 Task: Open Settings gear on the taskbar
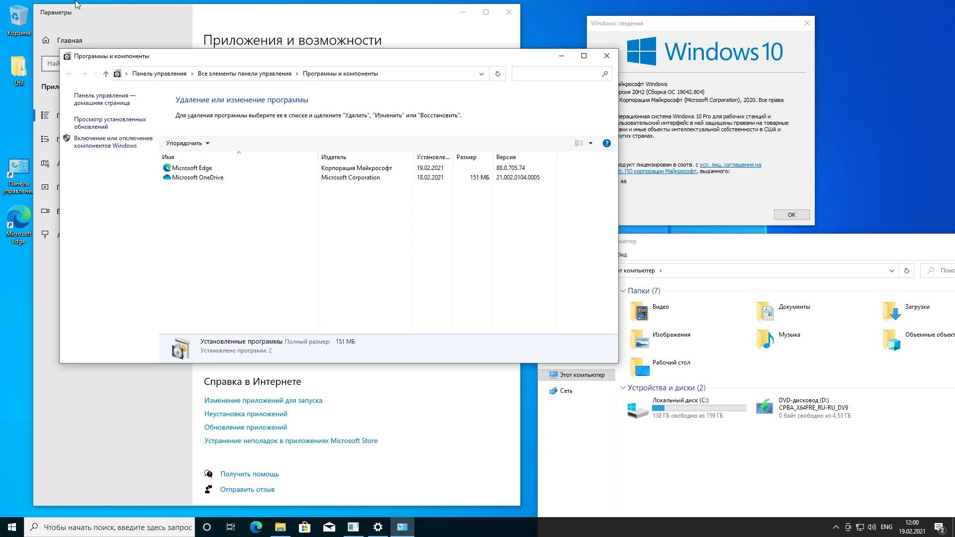click(378, 527)
